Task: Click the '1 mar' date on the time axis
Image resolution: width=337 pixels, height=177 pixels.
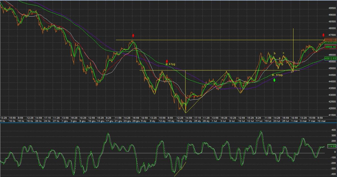Action: point(294,121)
